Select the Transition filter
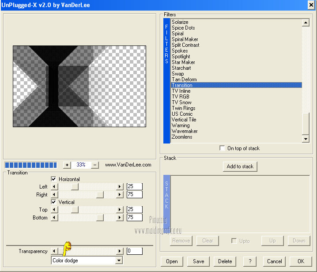 (x=236, y=85)
